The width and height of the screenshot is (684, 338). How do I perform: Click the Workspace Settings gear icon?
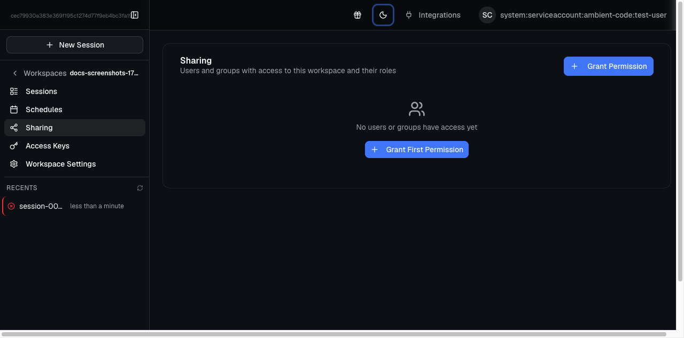click(14, 164)
